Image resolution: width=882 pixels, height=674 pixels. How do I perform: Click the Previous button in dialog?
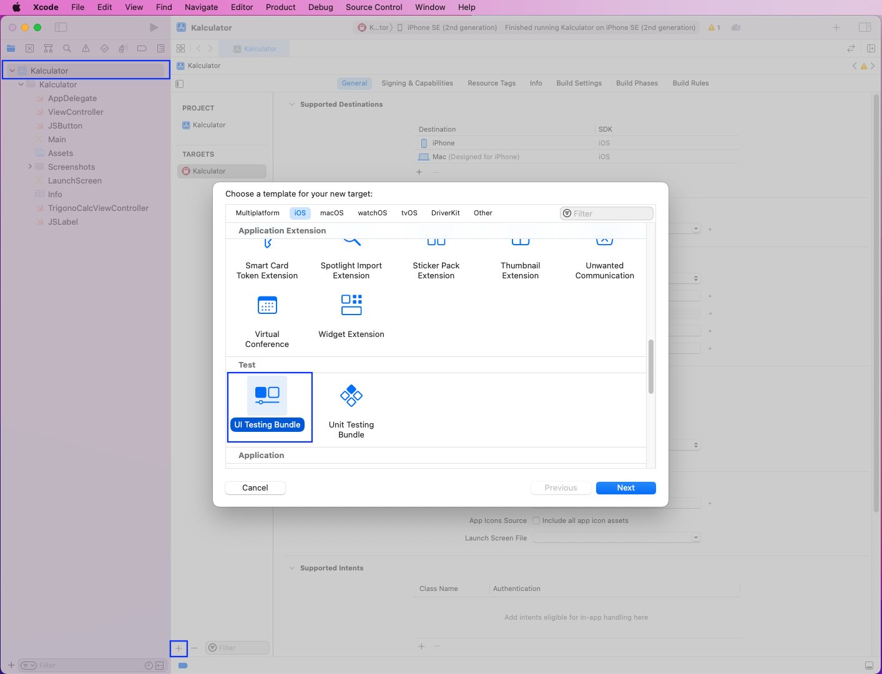(561, 488)
